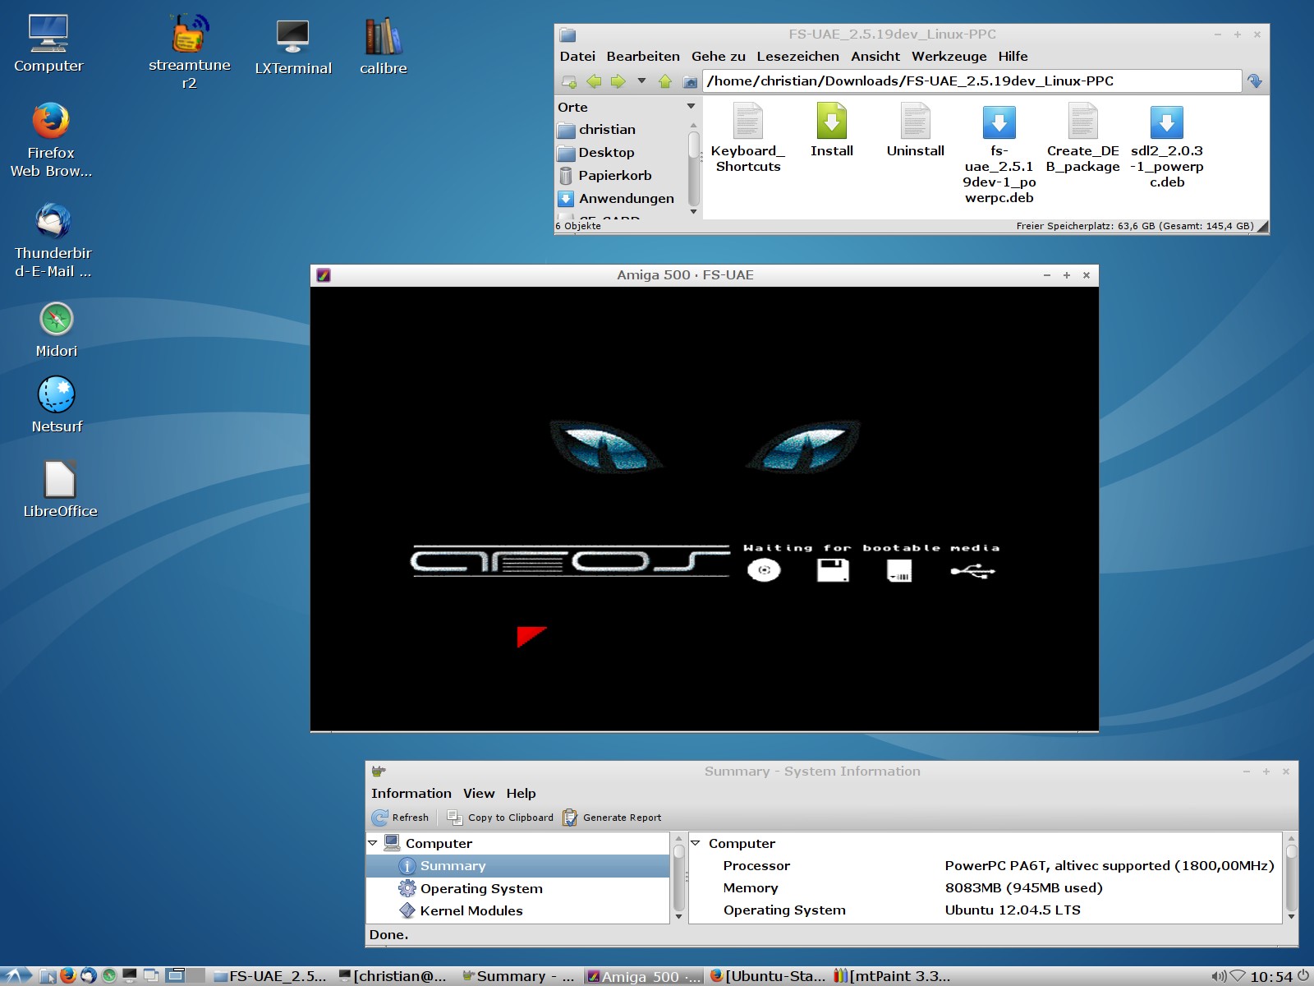
Task: Select the green Install file icon
Action: pos(831,122)
